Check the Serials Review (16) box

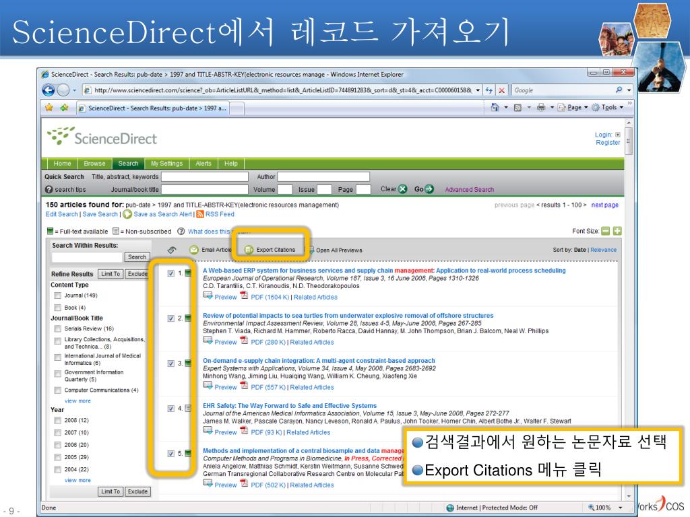tap(57, 329)
